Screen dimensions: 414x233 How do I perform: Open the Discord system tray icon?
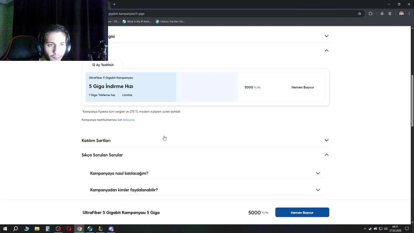click(x=376, y=229)
